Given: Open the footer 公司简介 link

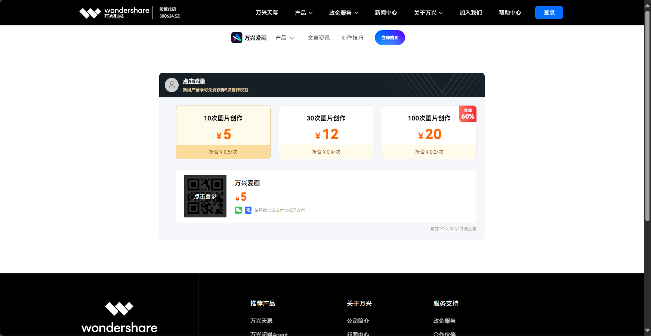Looking at the screenshot, I should tap(358, 321).
